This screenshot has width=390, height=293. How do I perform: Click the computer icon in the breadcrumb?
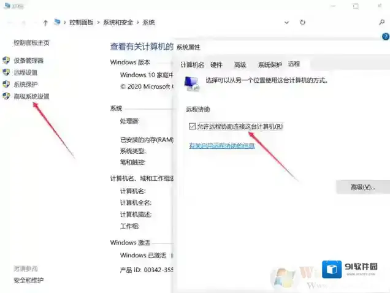58,22
